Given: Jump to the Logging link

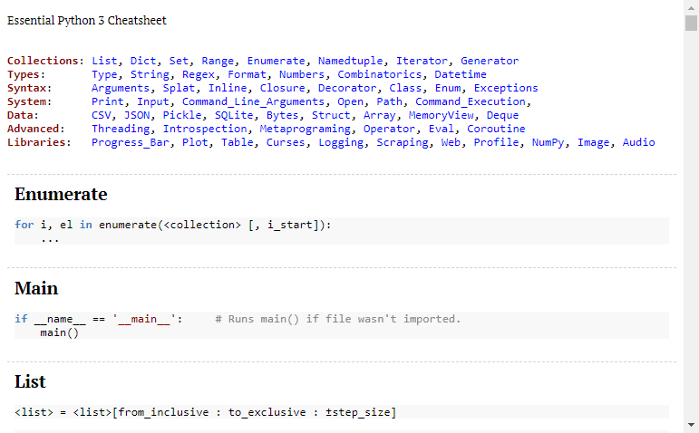Looking at the screenshot, I should pyautogui.click(x=341, y=142).
